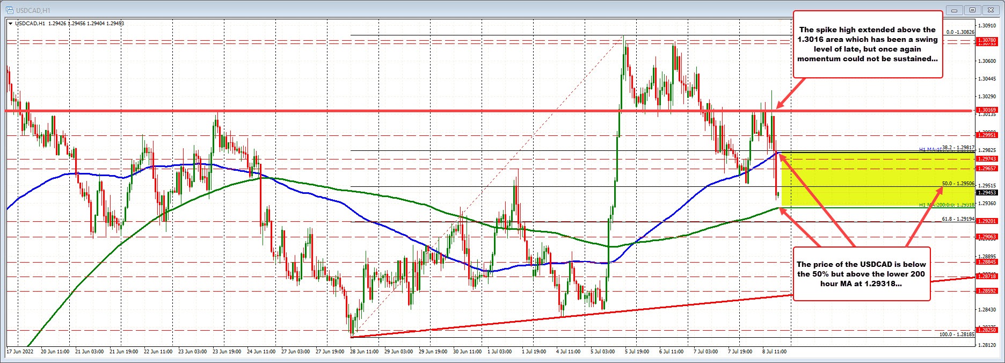1005x363 pixels.
Task: Click the red 1.30780 price level tag
Action: [987, 40]
